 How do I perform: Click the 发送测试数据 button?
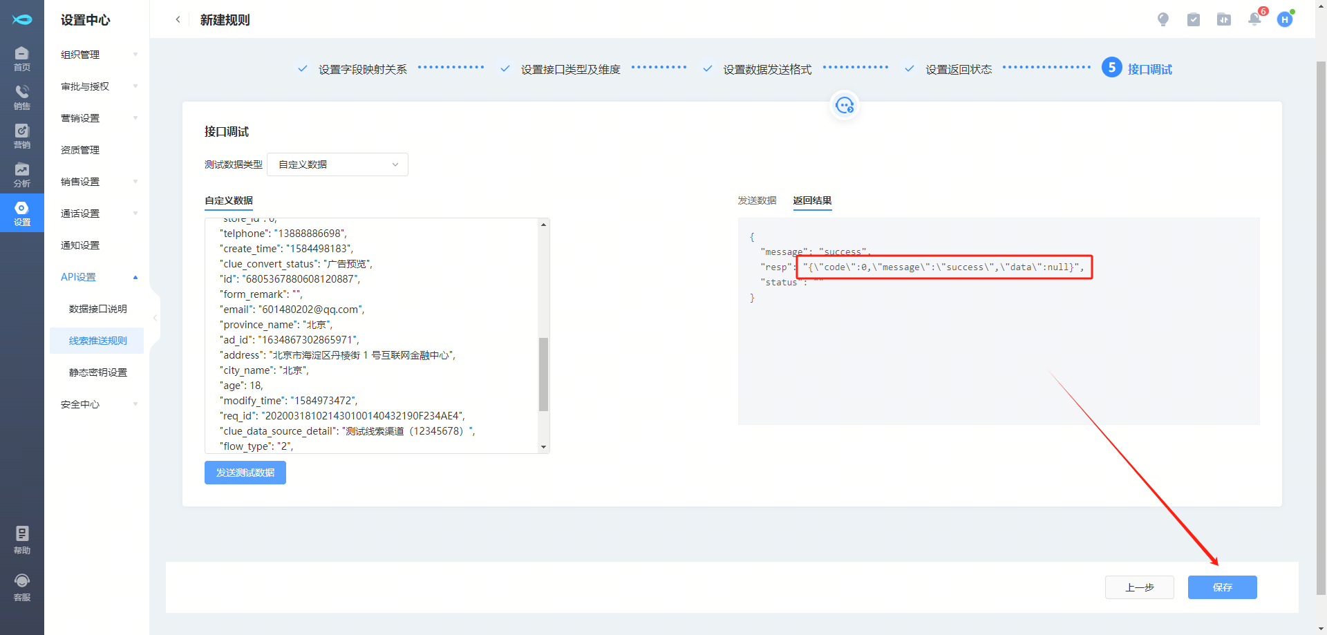coord(245,473)
